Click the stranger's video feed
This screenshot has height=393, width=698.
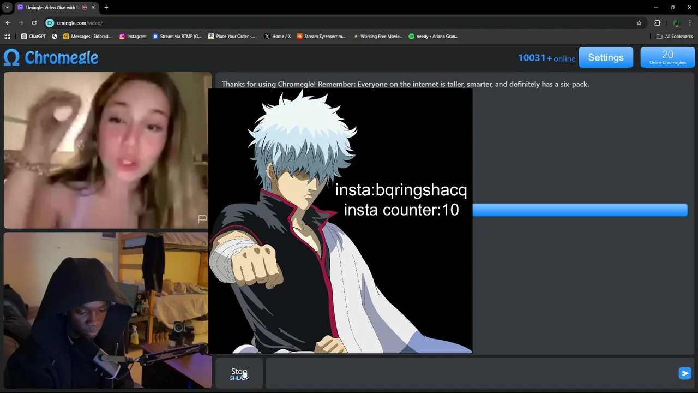pos(107,150)
